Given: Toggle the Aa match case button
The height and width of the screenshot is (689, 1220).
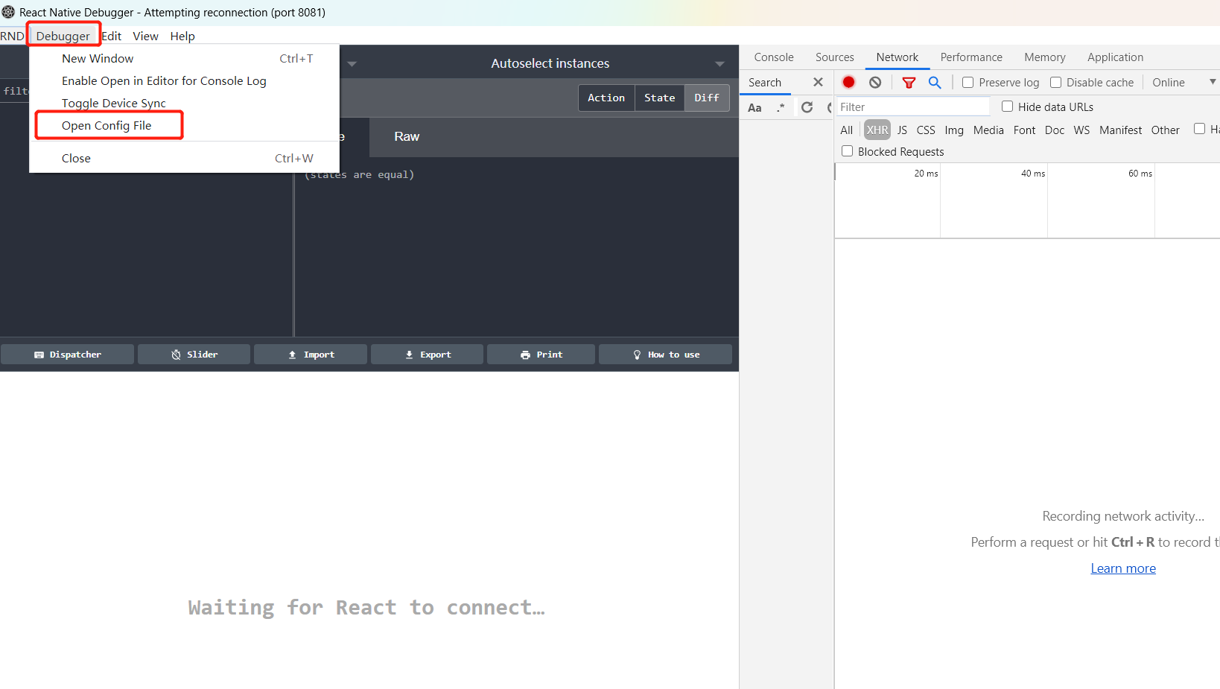Looking at the screenshot, I should tap(754, 107).
